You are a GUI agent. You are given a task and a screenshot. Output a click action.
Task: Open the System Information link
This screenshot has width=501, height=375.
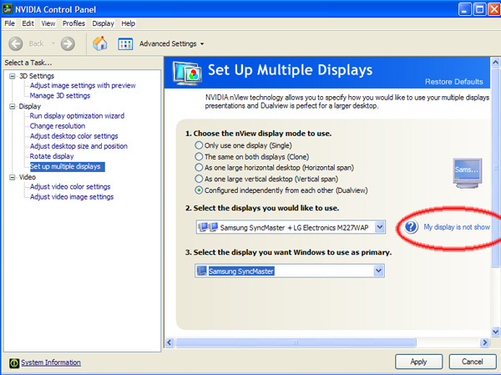pos(51,362)
